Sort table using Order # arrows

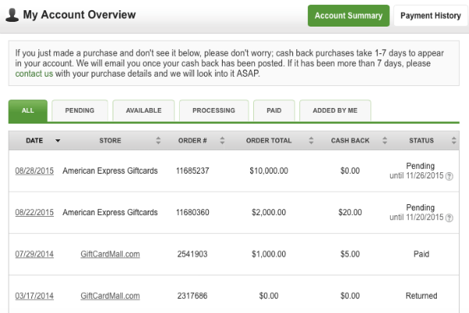(x=222, y=141)
